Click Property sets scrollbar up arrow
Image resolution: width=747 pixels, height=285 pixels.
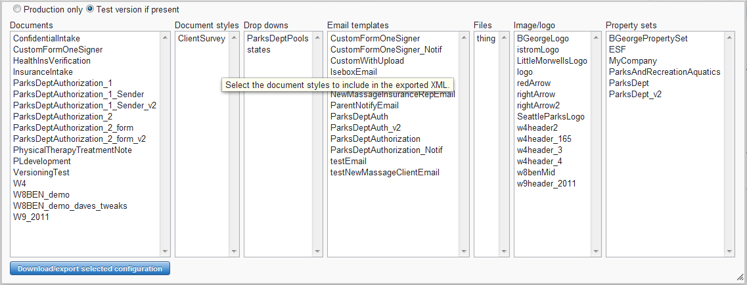[729, 37]
